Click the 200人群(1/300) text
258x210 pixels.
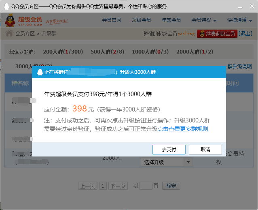63,52
